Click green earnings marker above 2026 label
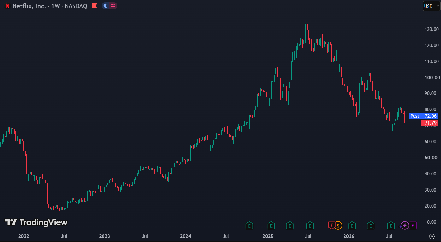441x242 pixels. 352,225
